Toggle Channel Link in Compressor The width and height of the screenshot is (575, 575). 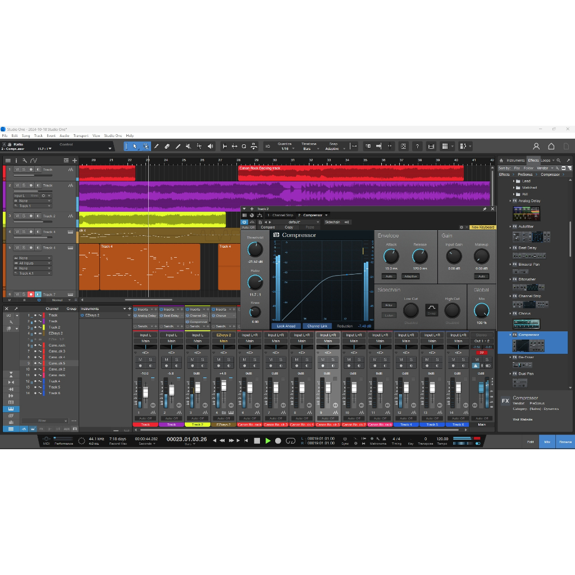click(317, 326)
